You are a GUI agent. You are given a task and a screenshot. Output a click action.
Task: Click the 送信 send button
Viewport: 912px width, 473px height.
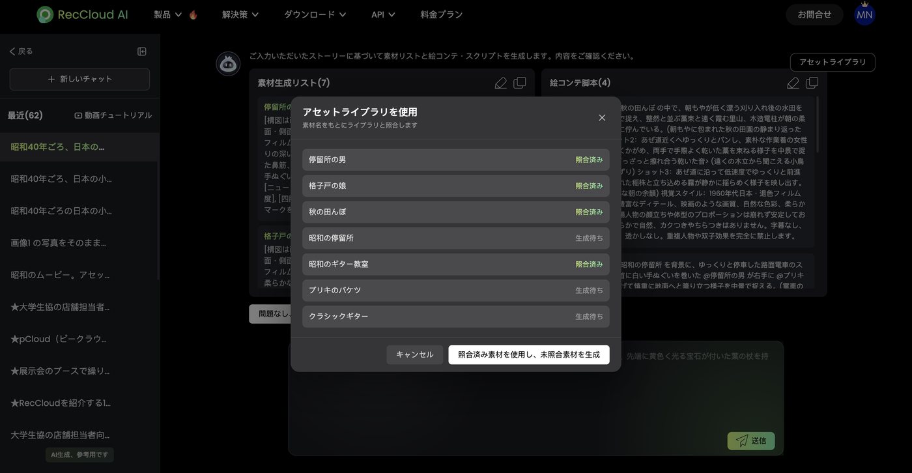tap(751, 441)
